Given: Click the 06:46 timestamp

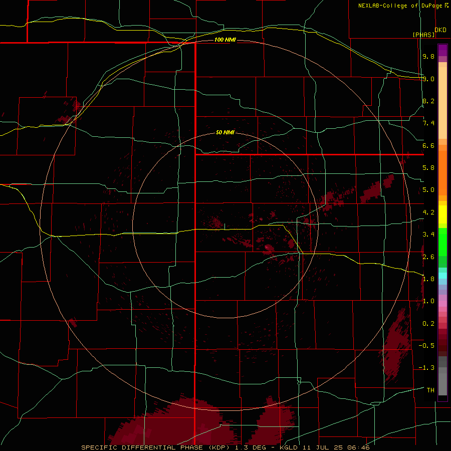Looking at the screenshot, I should [358, 447].
